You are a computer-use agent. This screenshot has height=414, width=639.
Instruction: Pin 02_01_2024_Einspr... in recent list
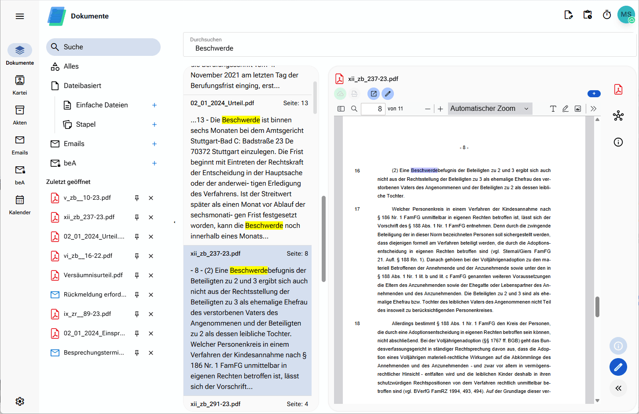click(x=137, y=333)
